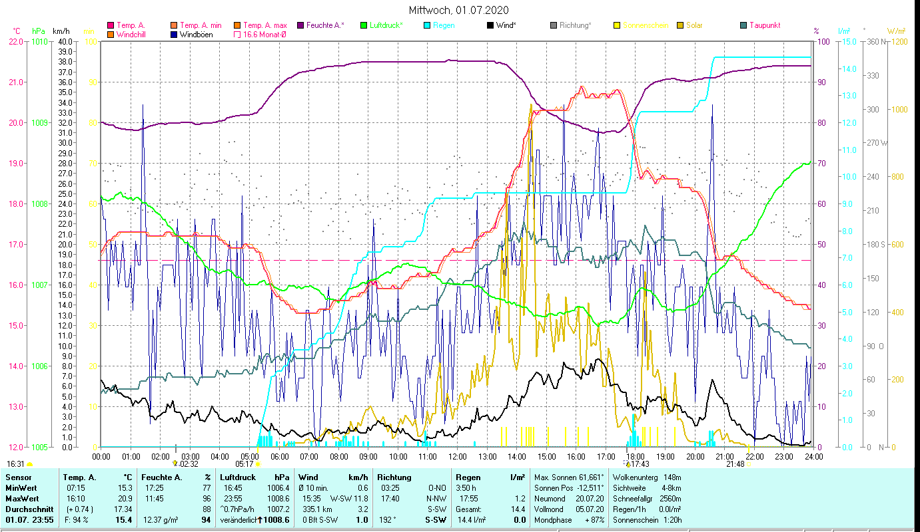
Task: Select the cyan Regen legend swatch
Action: pos(428,26)
